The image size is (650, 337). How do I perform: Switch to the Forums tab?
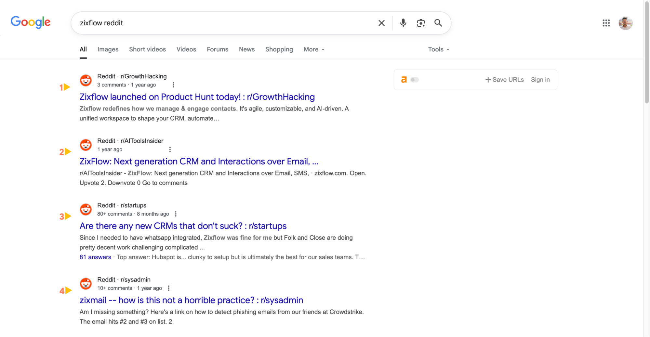pos(217,49)
